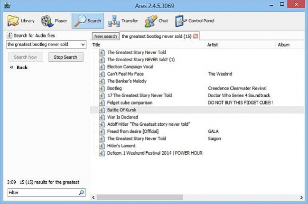Select 'Defqon.1 Weekend Festival 2014 | POWER HOUR' title

coord(155,153)
